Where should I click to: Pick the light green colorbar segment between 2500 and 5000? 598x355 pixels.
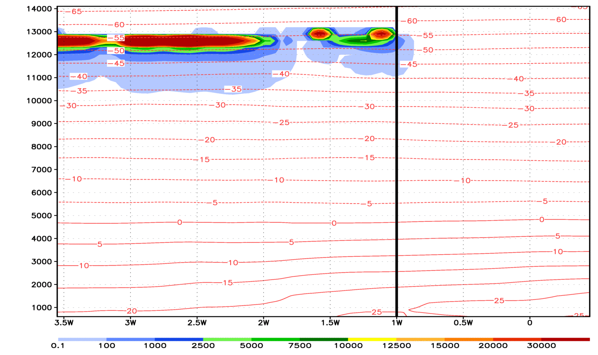[x=227, y=339]
